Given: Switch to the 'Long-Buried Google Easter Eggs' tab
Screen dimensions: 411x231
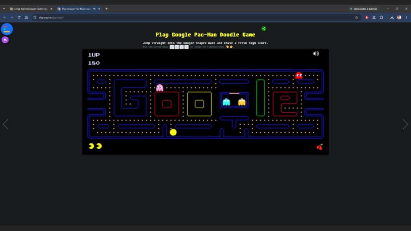Looking at the screenshot, I should click(x=31, y=9).
